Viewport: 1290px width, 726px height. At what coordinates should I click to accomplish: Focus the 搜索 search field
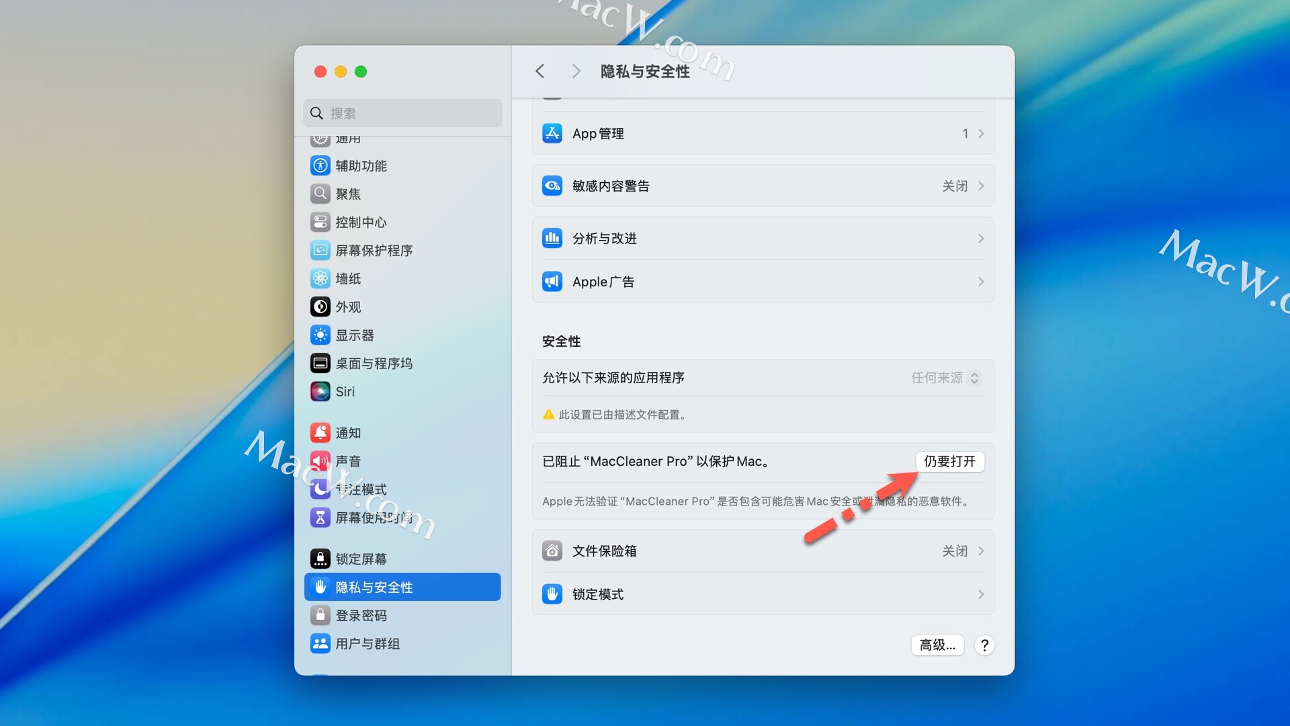coord(402,113)
